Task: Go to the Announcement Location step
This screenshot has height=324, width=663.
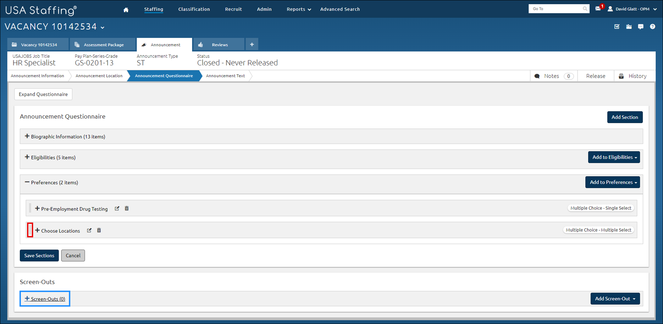Action: [99, 76]
